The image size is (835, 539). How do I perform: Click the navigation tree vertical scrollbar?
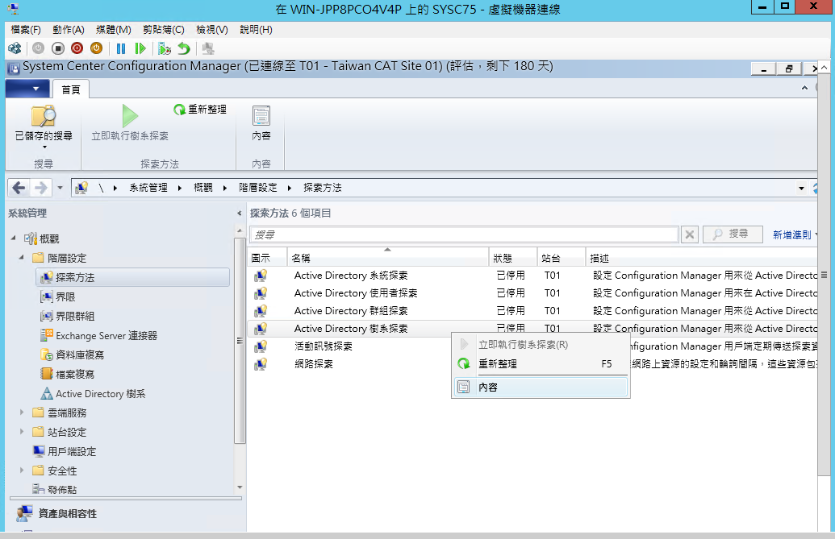[240, 340]
